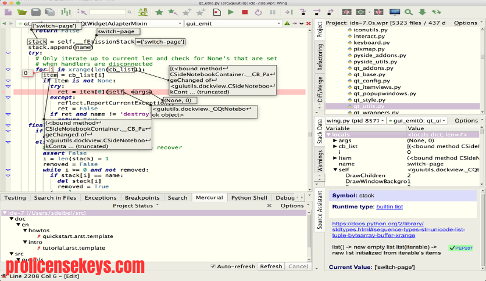Save the current file

tap(35, 12)
